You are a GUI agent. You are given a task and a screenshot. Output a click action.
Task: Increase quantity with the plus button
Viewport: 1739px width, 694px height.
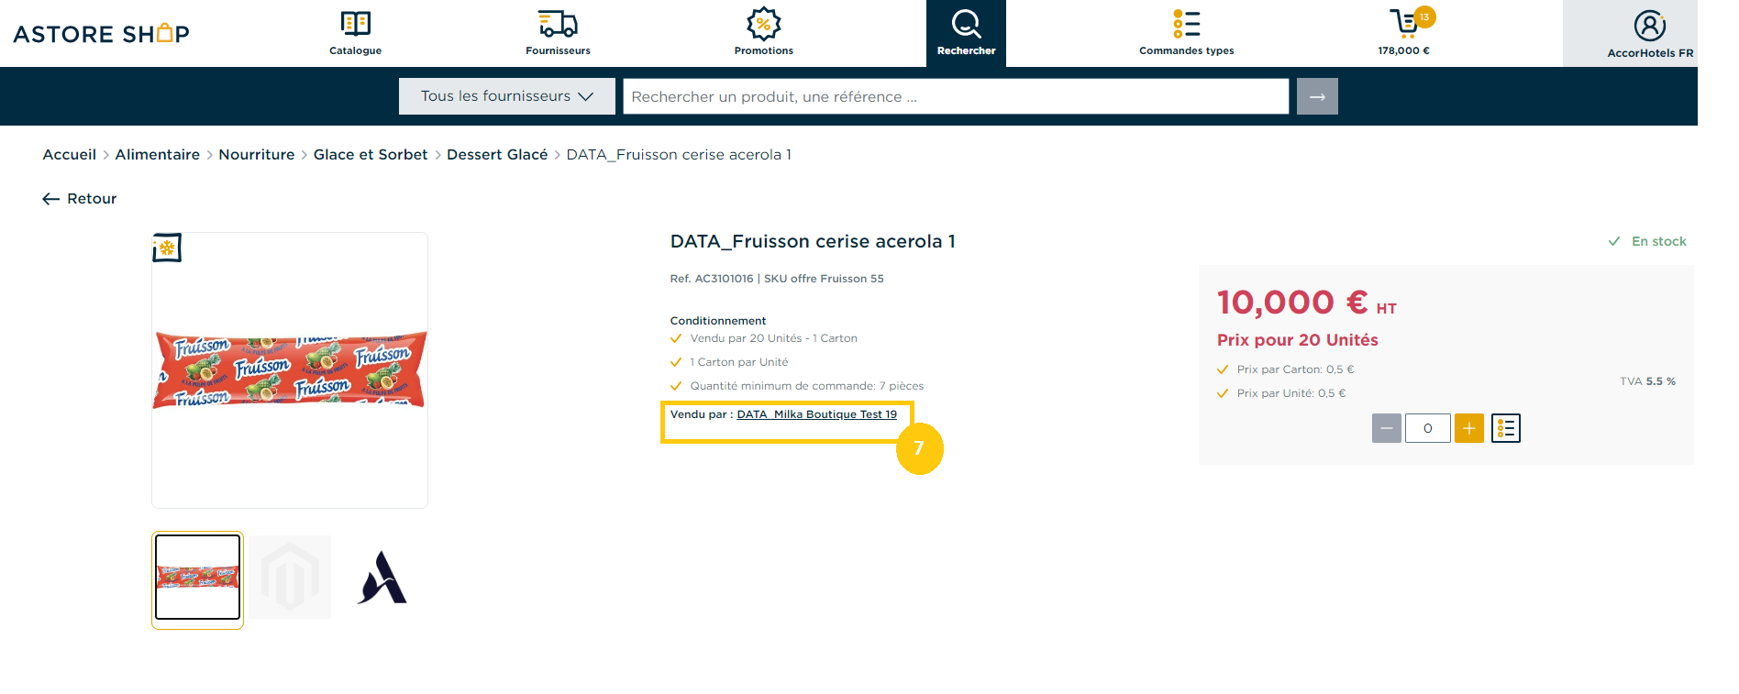1469,428
